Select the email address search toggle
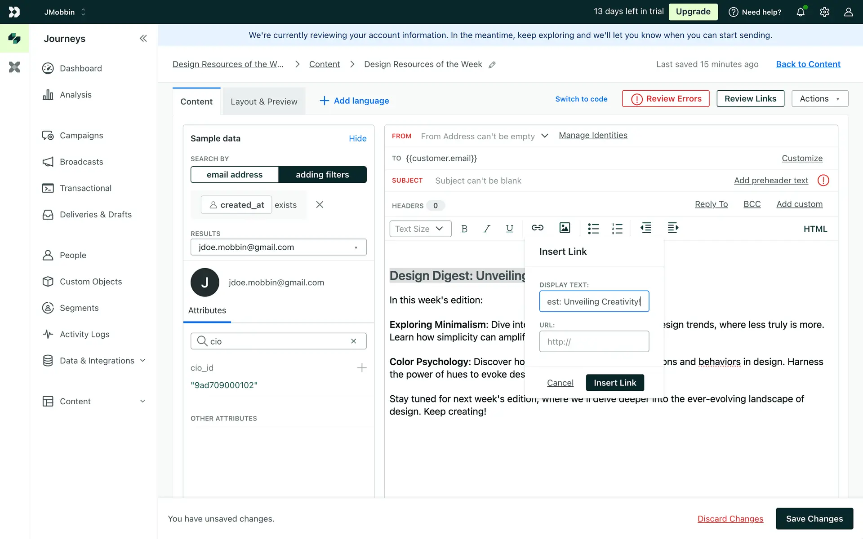863x539 pixels. click(235, 175)
